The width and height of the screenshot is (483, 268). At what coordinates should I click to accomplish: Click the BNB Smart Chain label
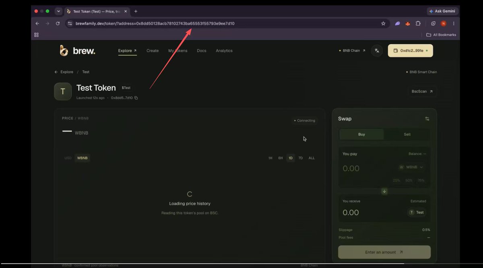tap(421, 72)
